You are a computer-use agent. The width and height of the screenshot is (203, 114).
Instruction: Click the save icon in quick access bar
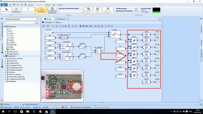point(14,5)
